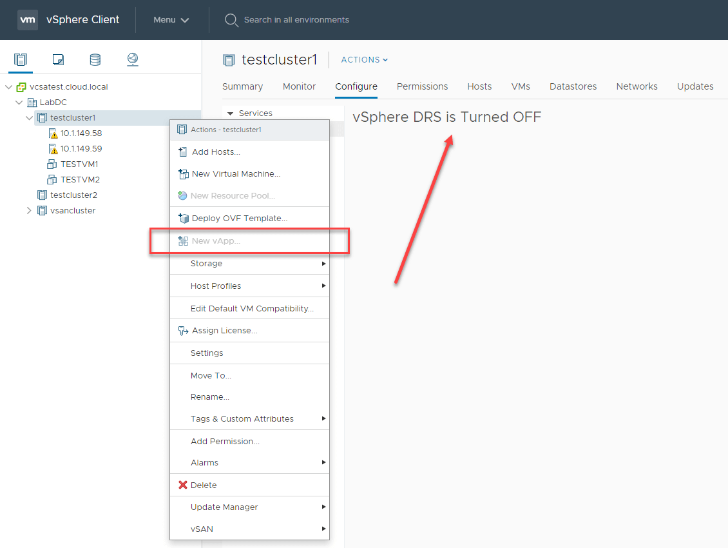Click the LabDC datacenter icon
728x548 pixels.
point(32,103)
